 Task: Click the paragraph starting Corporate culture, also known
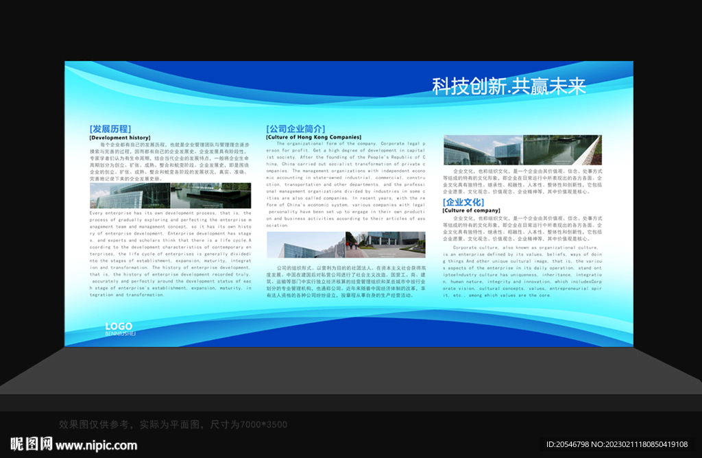coord(522,272)
